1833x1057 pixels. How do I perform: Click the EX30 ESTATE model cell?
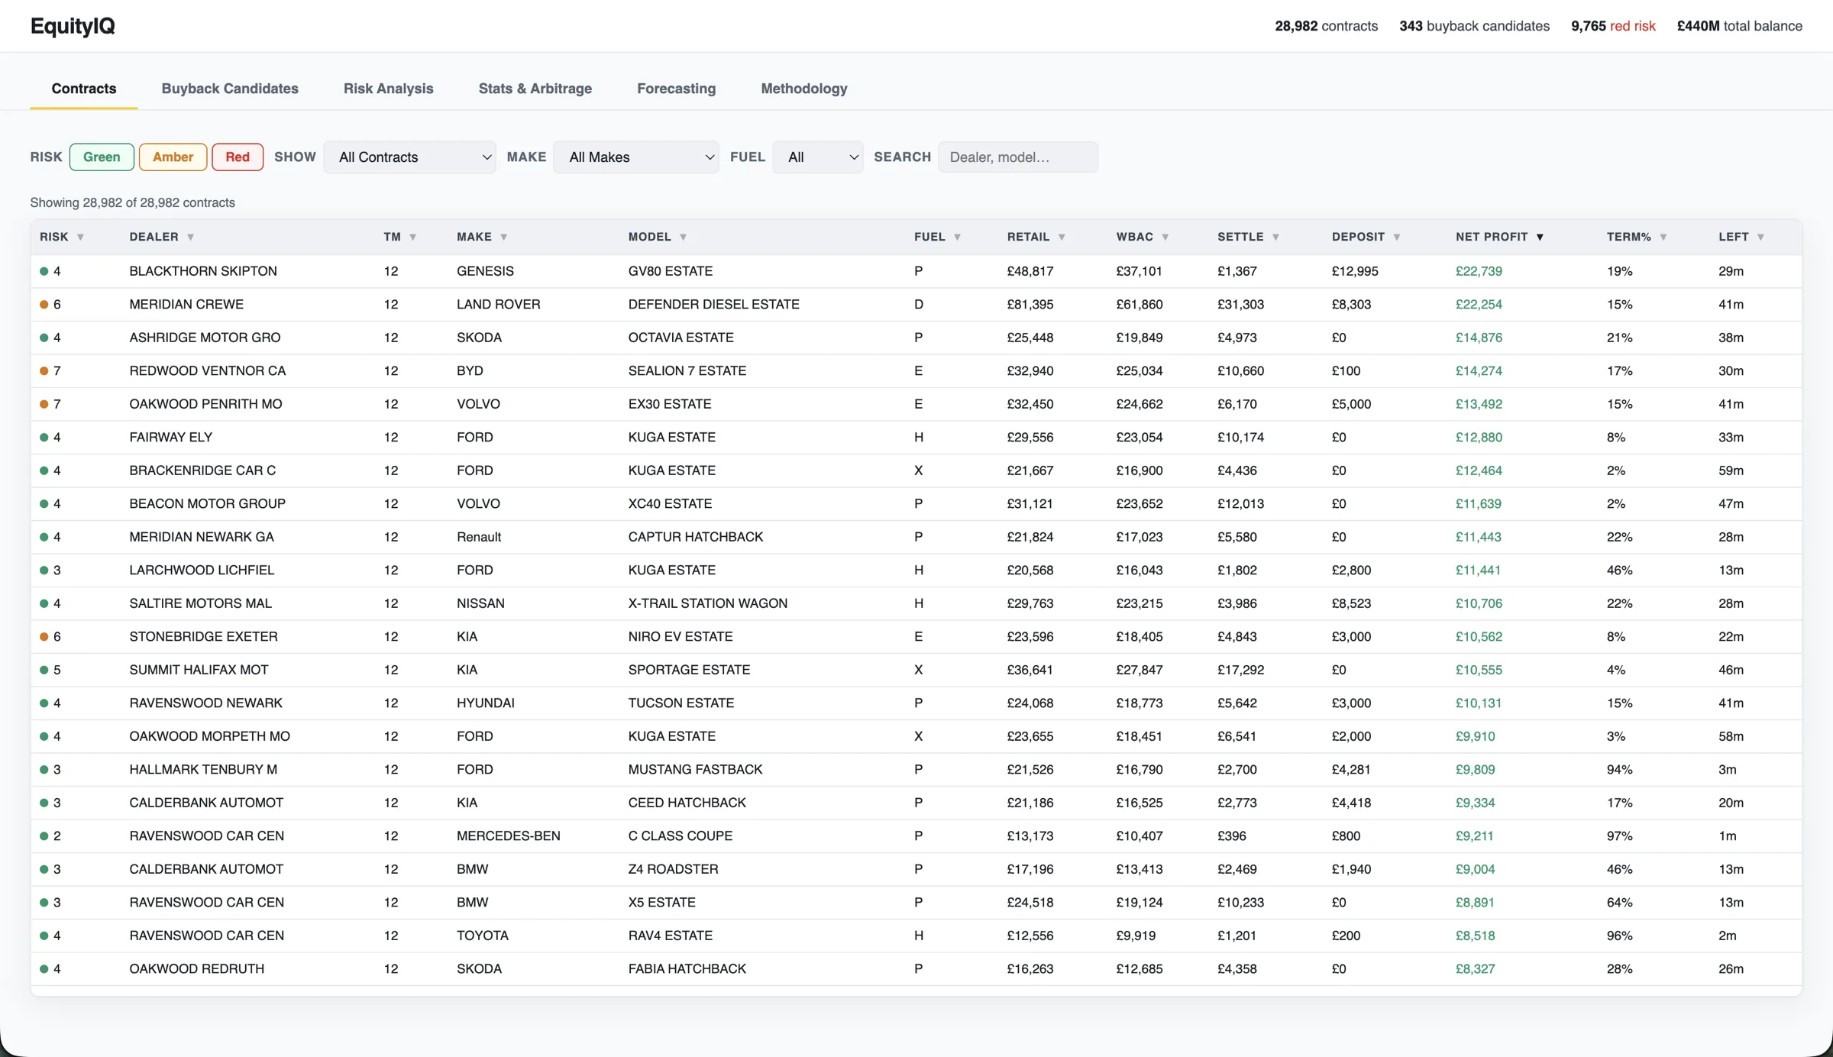point(669,404)
